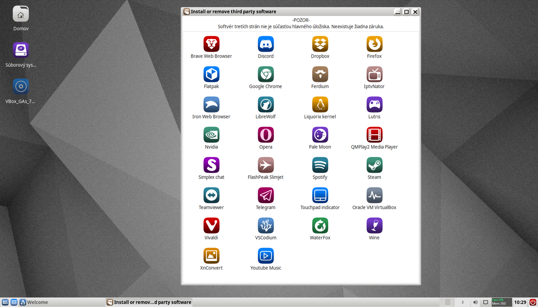Click the display tray icon
The width and height of the screenshot is (538, 307).
pos(485,302)
